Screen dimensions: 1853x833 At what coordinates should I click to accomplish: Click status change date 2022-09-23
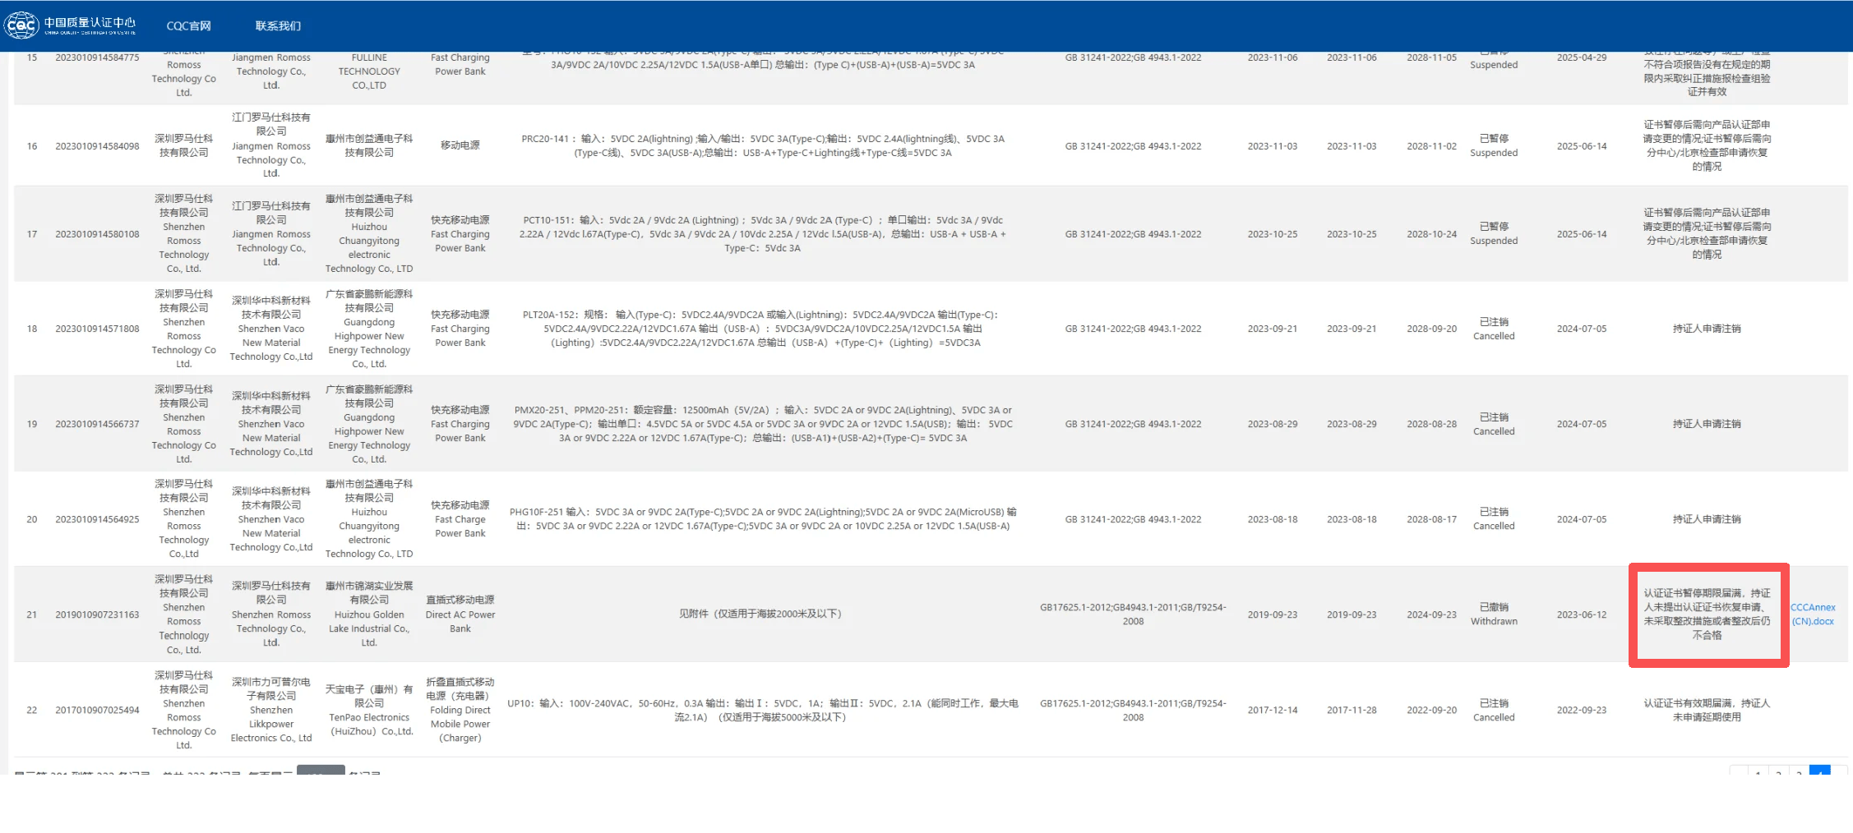[1581, 710]
